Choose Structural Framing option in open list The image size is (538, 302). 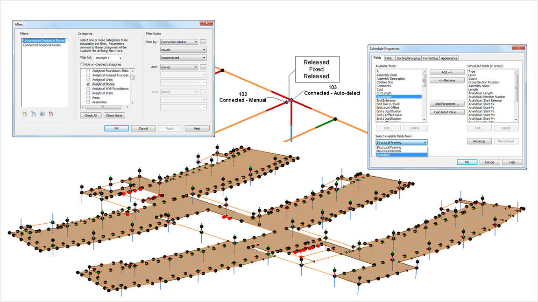point(402,147)
